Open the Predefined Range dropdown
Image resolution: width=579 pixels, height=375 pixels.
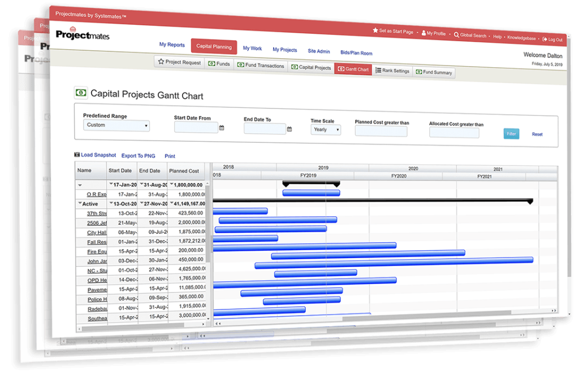click(x=116, y=125)
